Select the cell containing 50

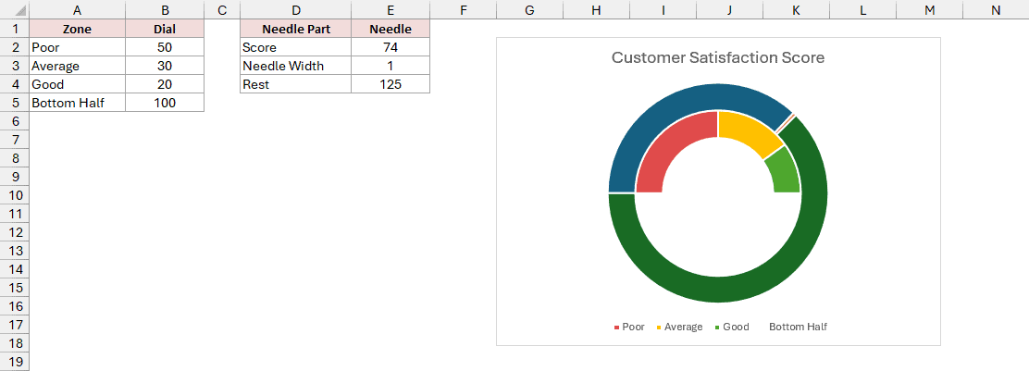(165, 47)
